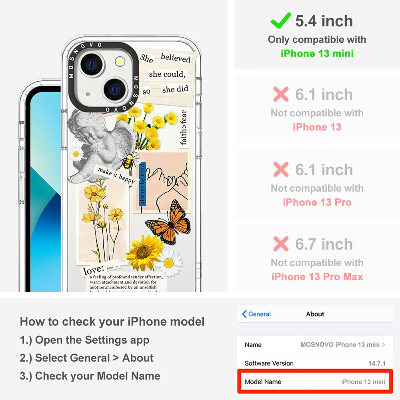Click the pinky promise hands illustration
400x400 pixels.
tap(162, 182)
